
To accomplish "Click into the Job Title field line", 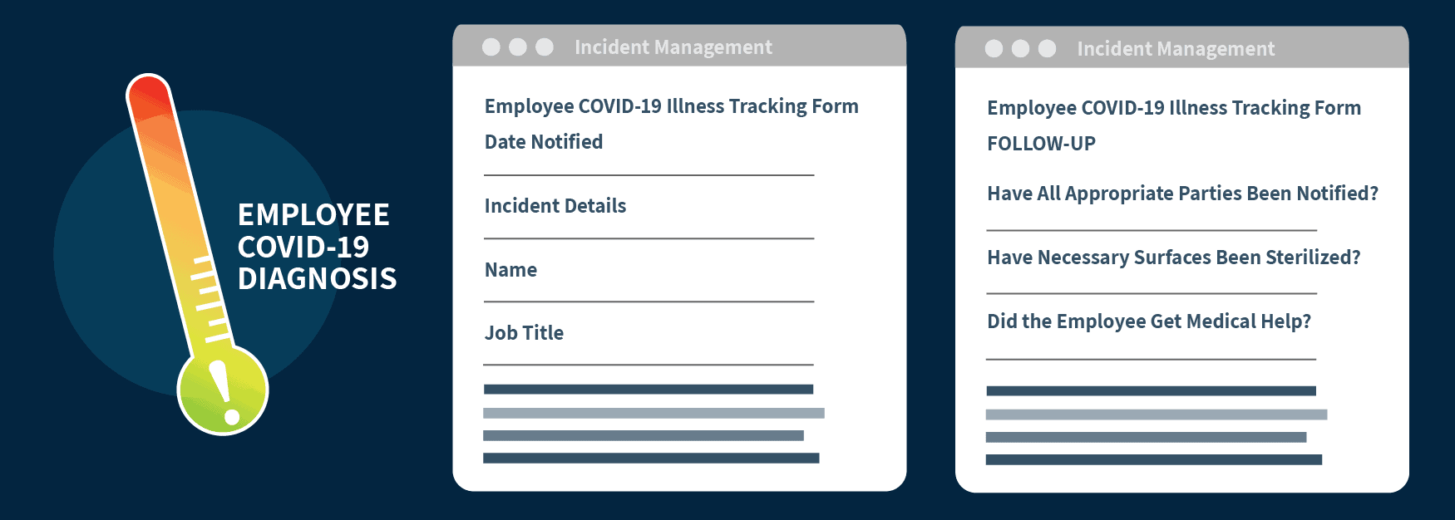I will click(649, 365).
